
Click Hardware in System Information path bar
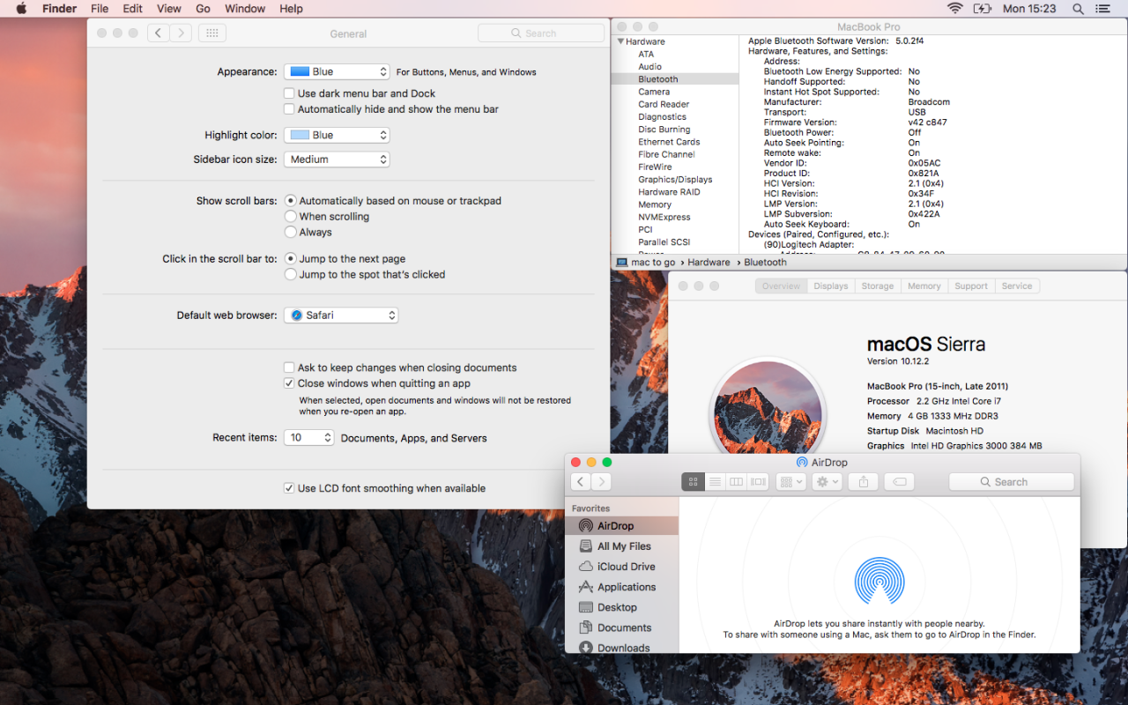[709, 263]
